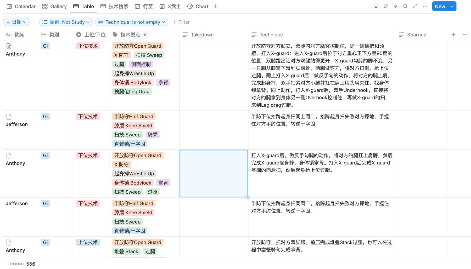Image resolution: width=471 pixels, height=269 pixels.
Task: Open automations lightning bolt icon
Action: pos(396,6)
